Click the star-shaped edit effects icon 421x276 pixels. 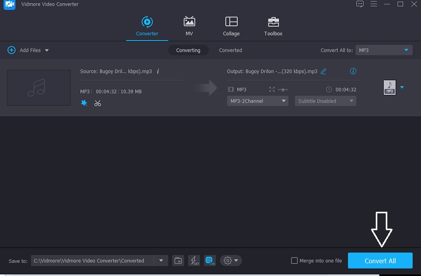coord(84,103)
